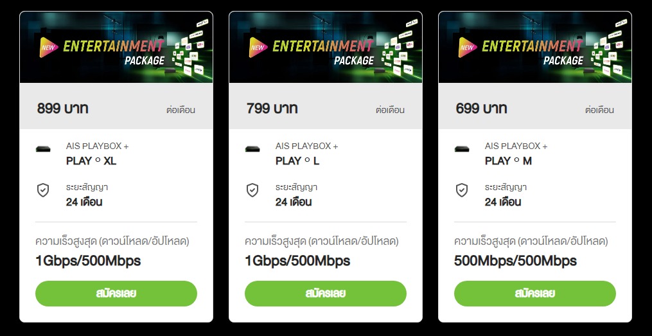This screenshot has width=652, height=336.
Task: Click the NEW play badge on second banner
Action: point(258,48)
